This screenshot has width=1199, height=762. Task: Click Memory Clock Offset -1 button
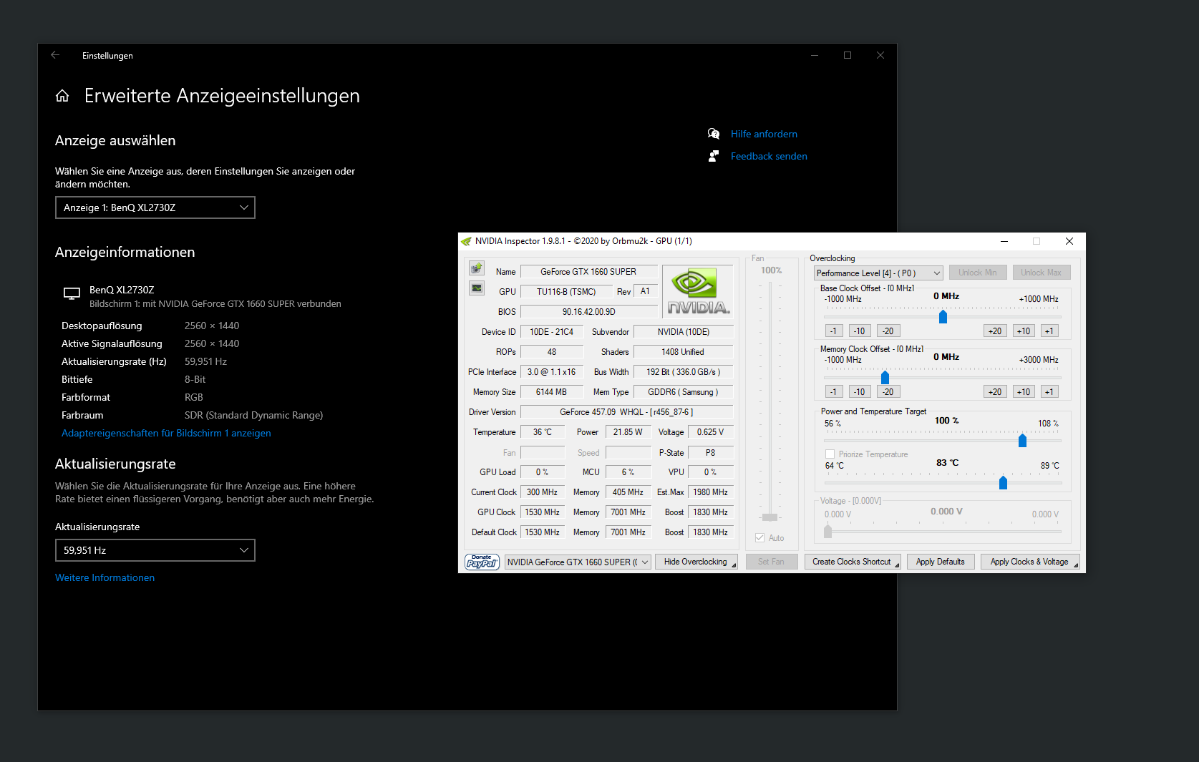pos(833,391)
